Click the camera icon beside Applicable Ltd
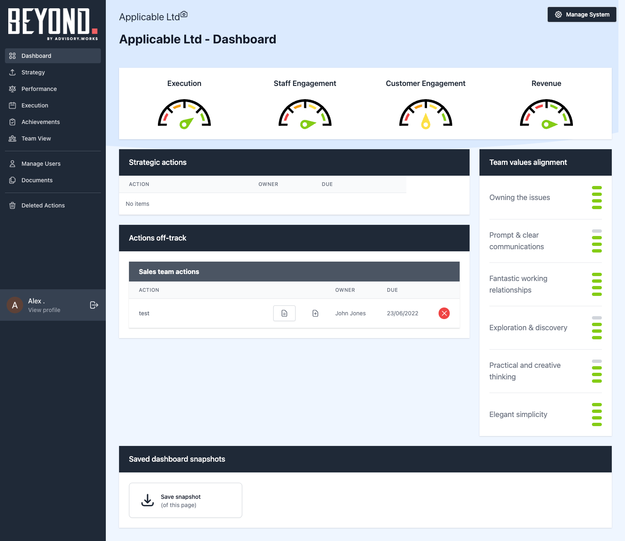The image size is (625, 541). tap(184, 14)
